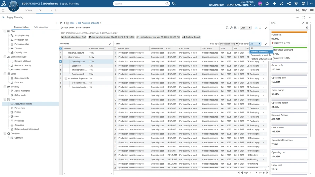315x177 pixels.
Task: Open the Draft status dropdown
Action: pyautogui.click(x=245, y=28)
